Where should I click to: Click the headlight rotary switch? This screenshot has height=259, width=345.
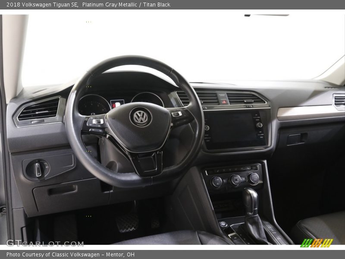pos(38,169)
